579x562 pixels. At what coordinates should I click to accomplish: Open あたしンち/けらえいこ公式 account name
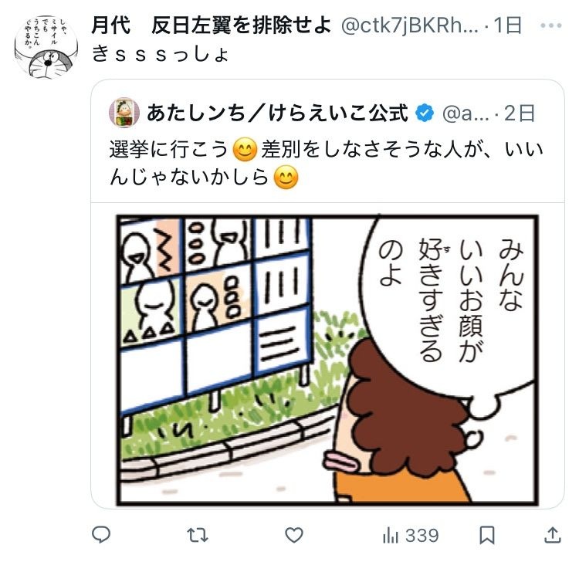tap(278, 113)
